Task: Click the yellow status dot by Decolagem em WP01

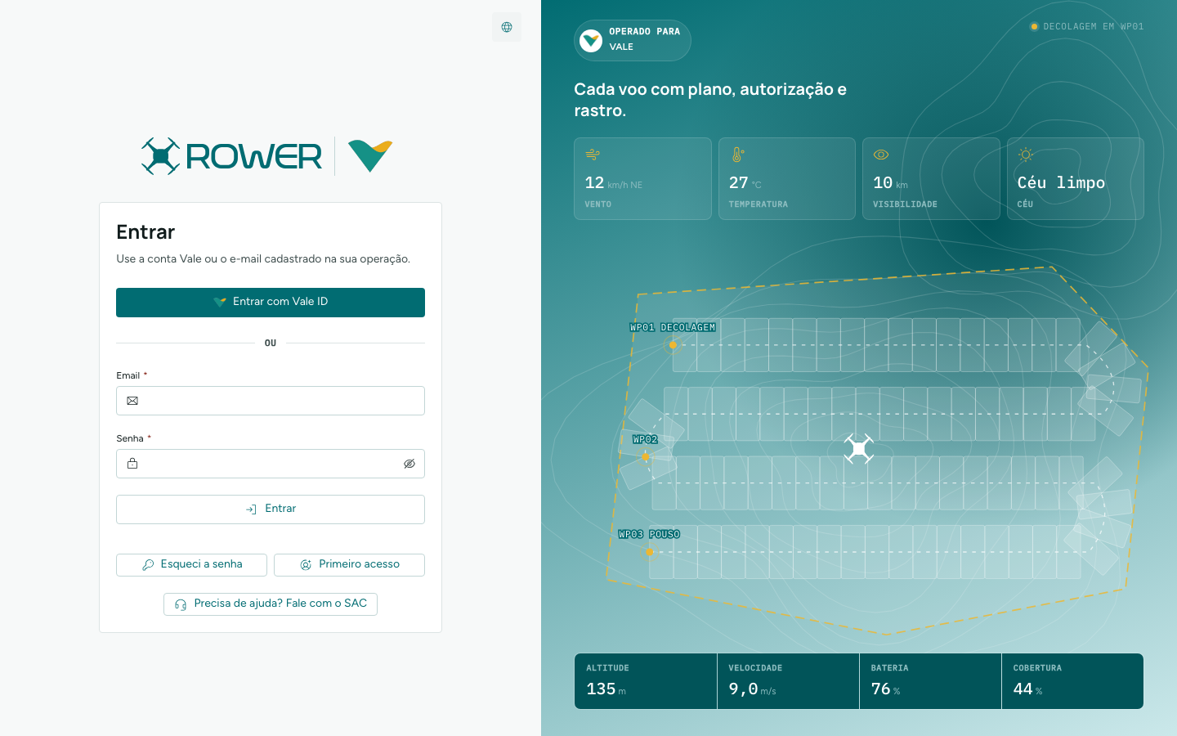Action: 1034,26
